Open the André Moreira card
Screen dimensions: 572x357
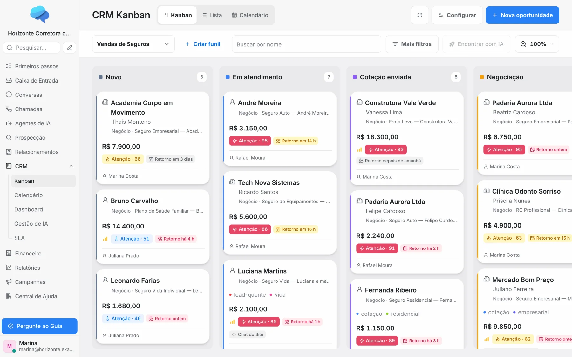tap(280, 129)
